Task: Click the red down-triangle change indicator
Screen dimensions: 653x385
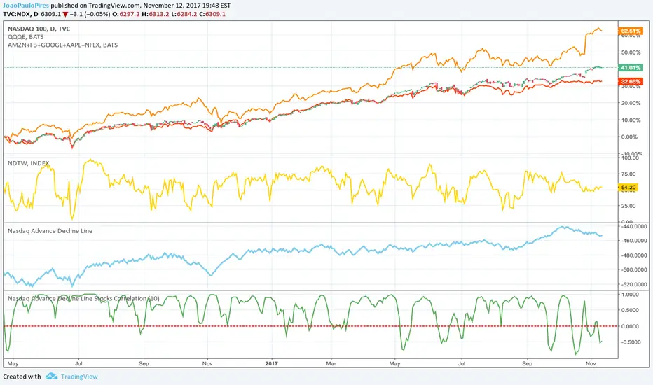Action: click(65, 14)
